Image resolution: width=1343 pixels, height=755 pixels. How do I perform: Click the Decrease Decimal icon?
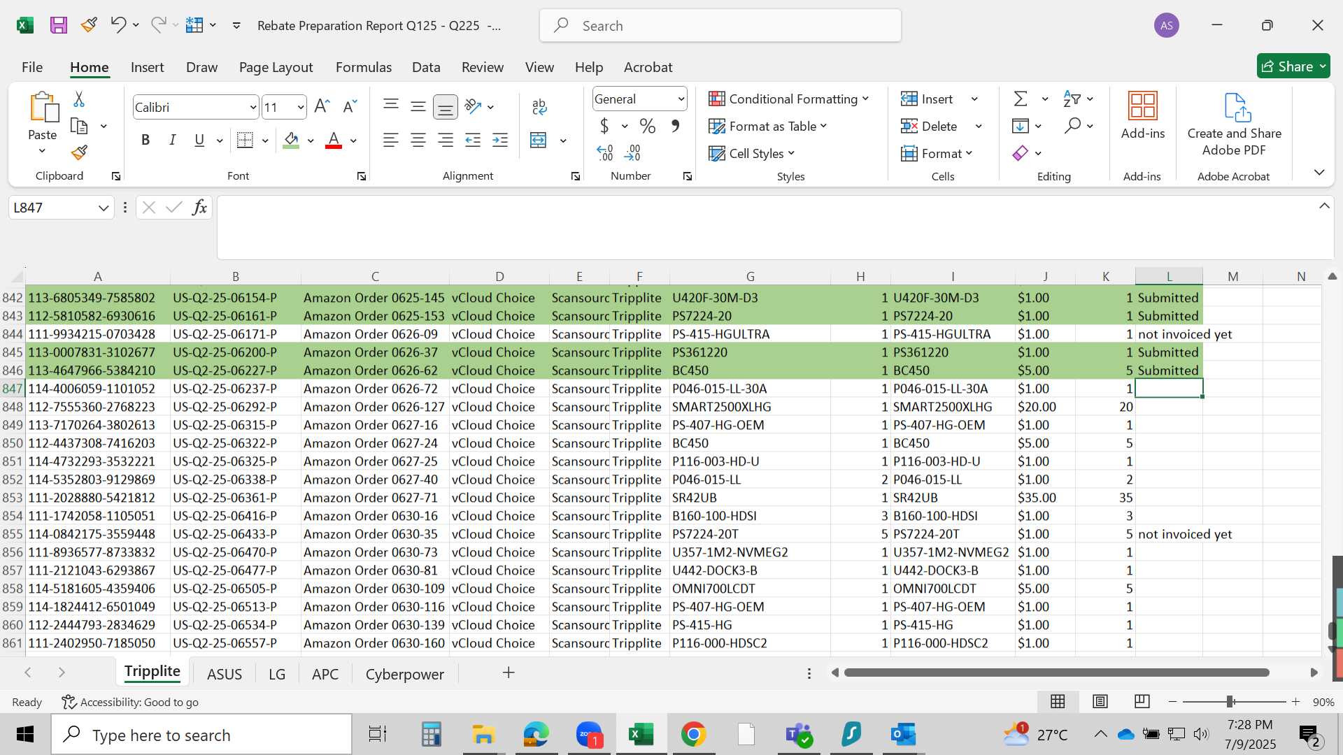[x=632, y=152]
